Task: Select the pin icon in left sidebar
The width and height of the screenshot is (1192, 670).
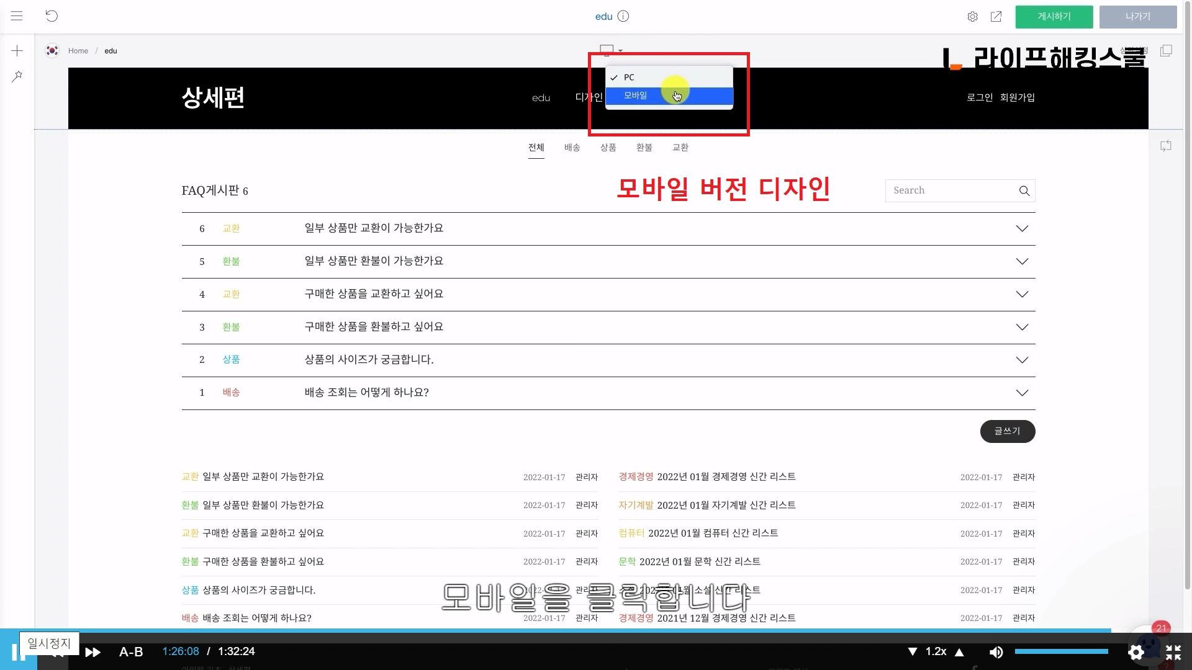Action: tap(17, 76)
